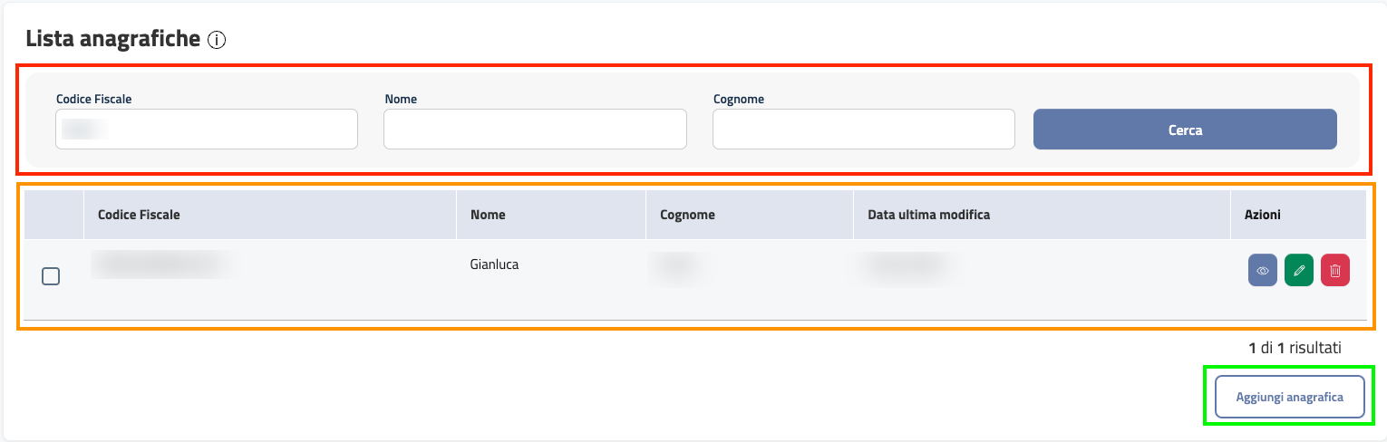Click the Gianluca name cell

pos(494,265)
